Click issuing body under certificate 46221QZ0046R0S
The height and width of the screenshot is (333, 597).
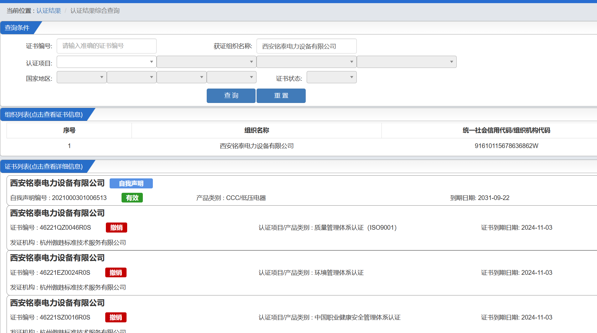[68, 243]
